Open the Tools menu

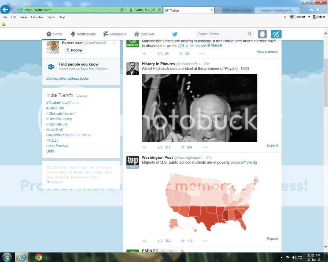[51, 17]
